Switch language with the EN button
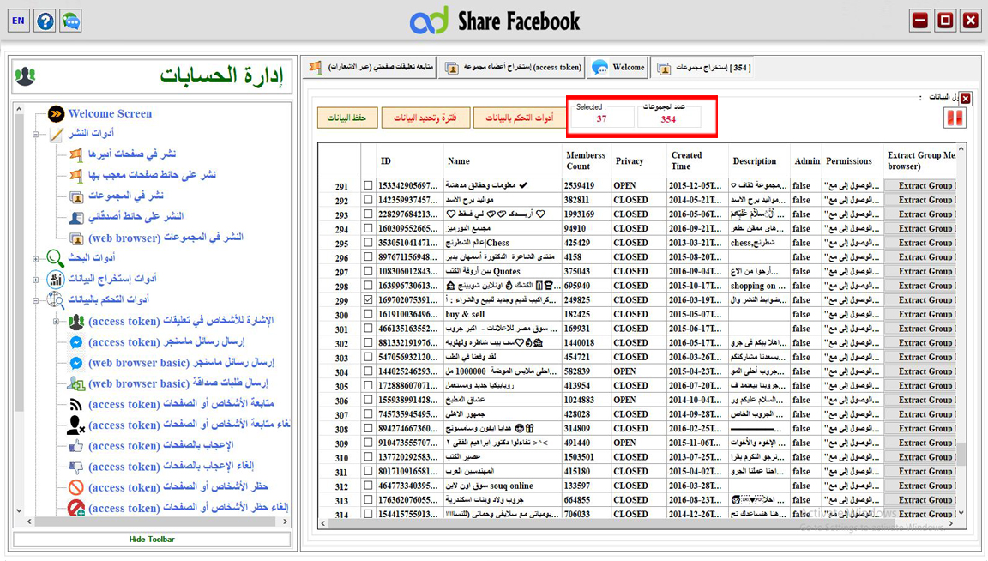The width and height of the screenshot is (988, 561). [x=18, y=21]
